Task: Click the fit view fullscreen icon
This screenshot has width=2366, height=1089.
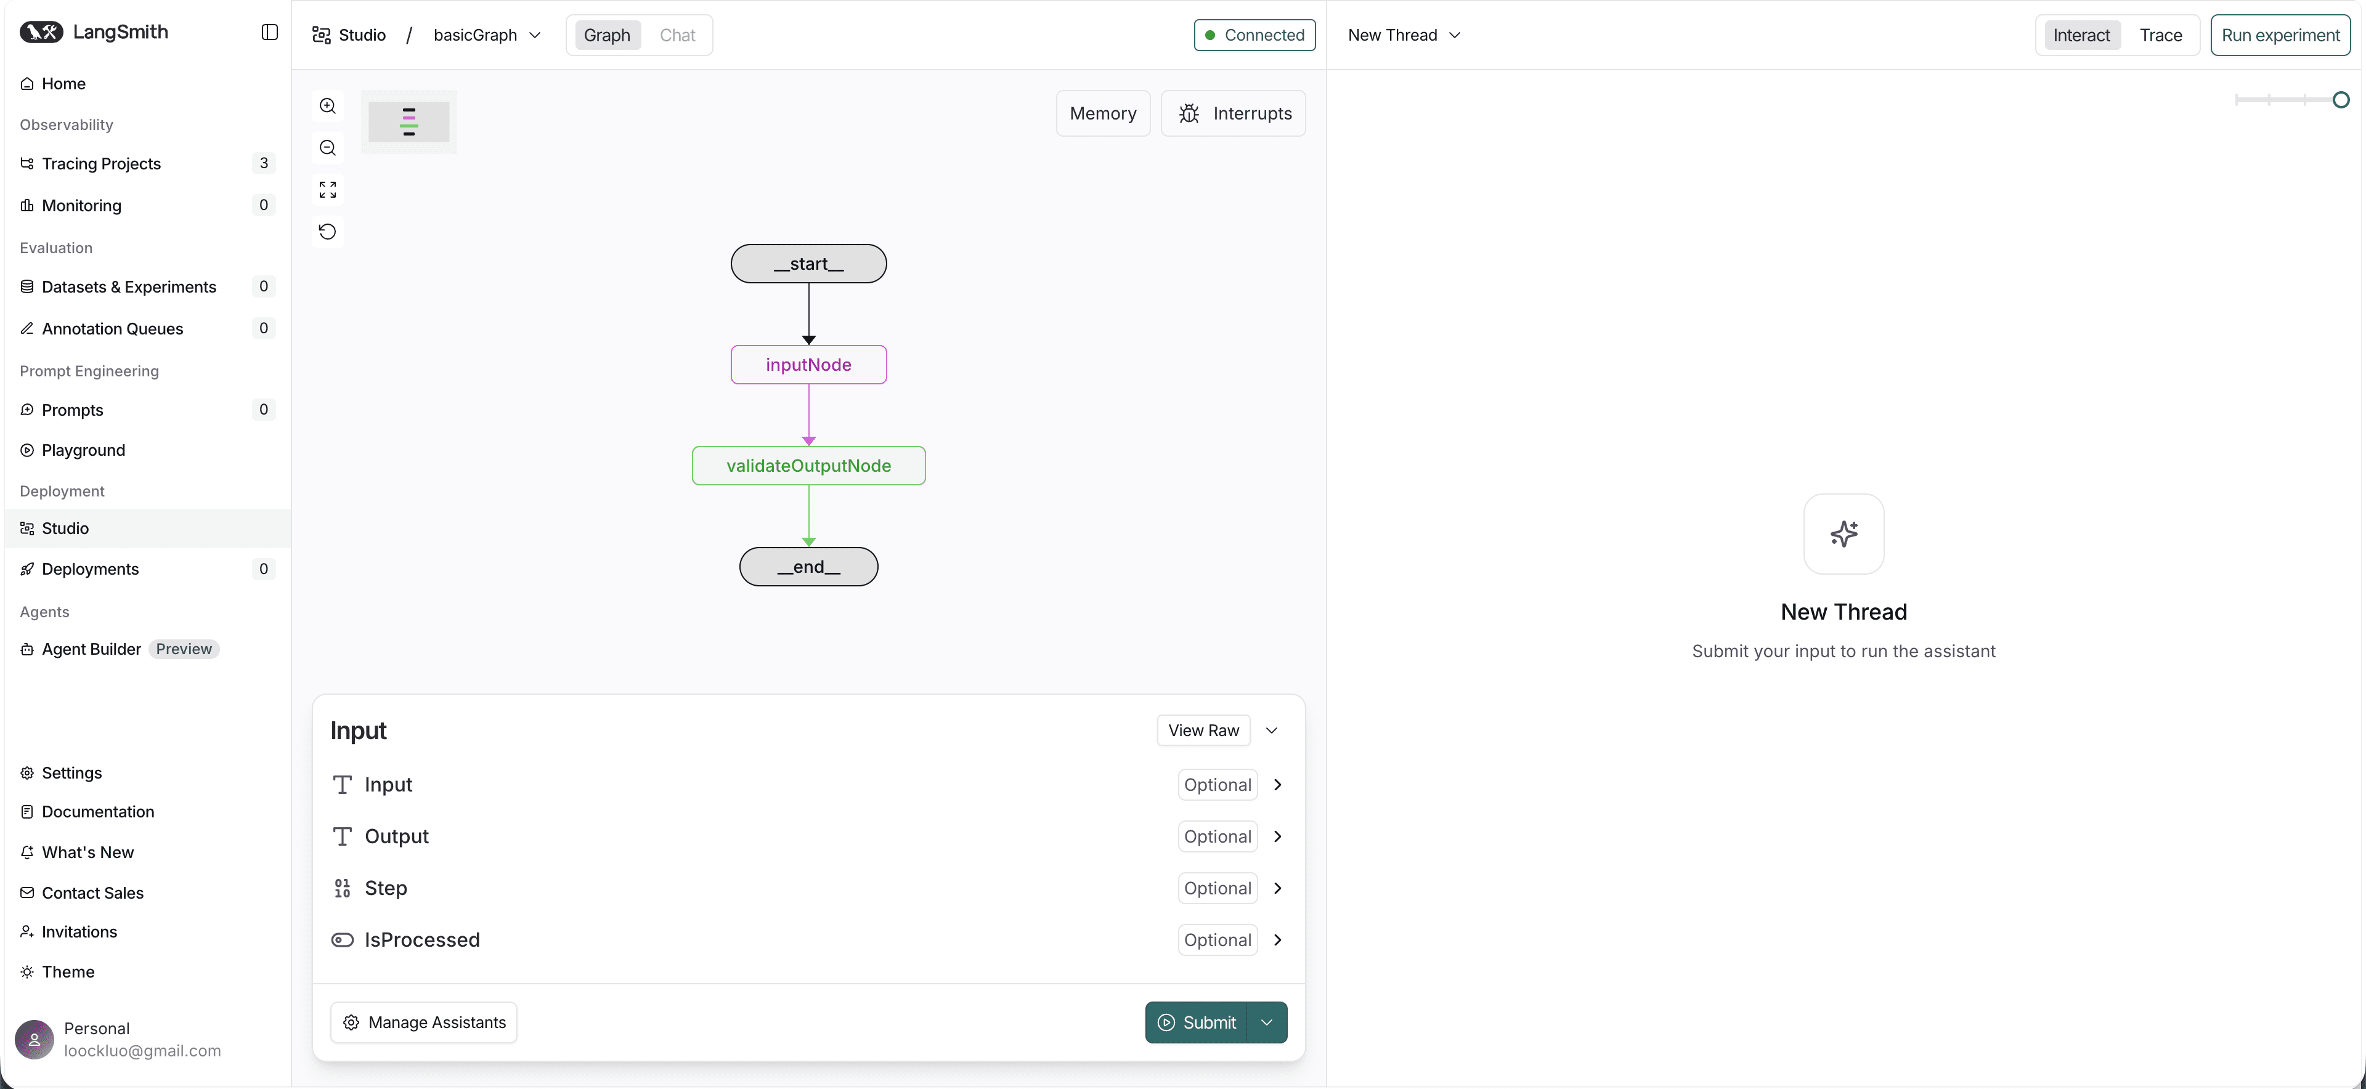Action: click(x=328, y=189)
